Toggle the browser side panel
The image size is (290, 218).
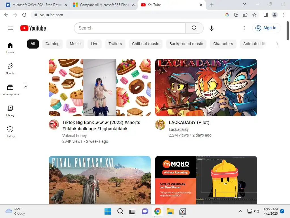[x=266, y=15]
